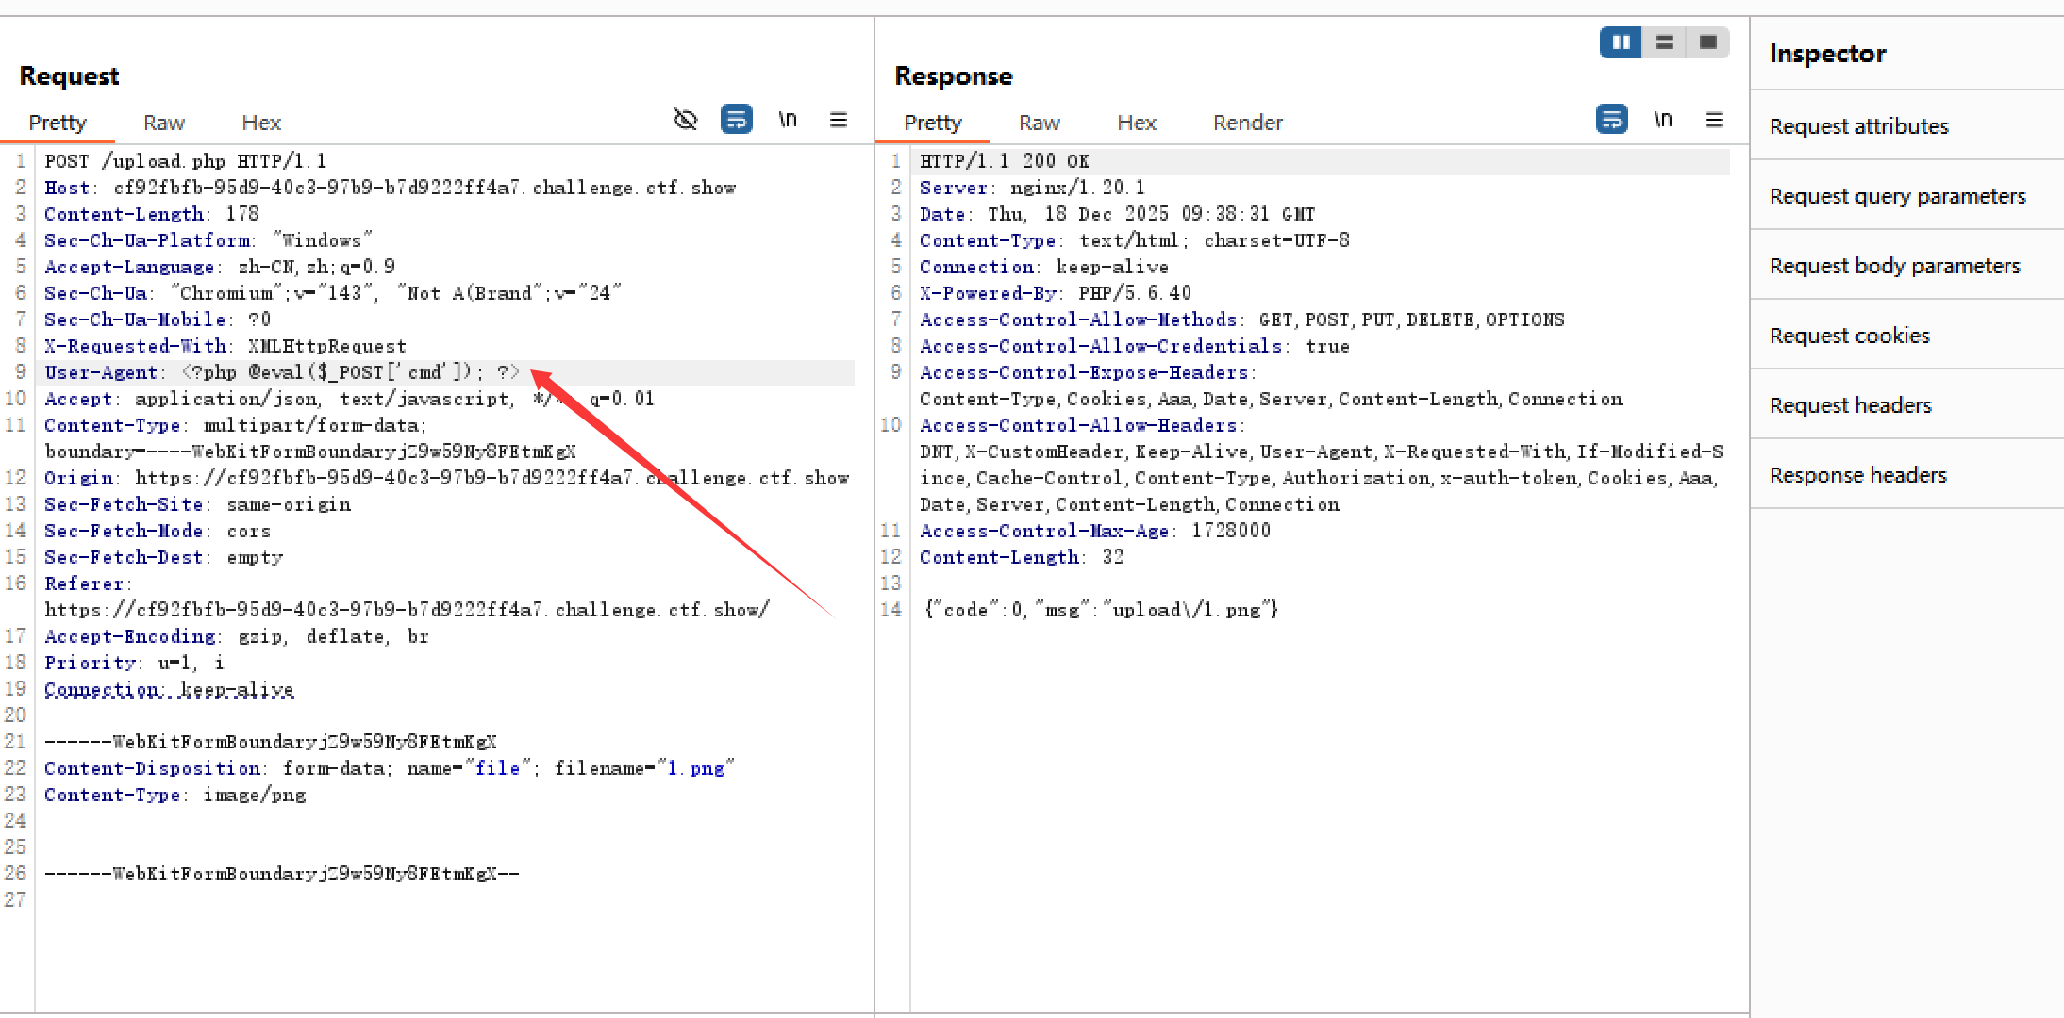2064x1018 pixels.
Task: Open Response Render tab
Action: pyautogui.click(x=1247, y=123)
